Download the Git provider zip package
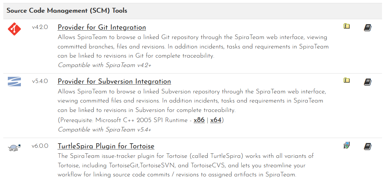 tap(346, 26)
